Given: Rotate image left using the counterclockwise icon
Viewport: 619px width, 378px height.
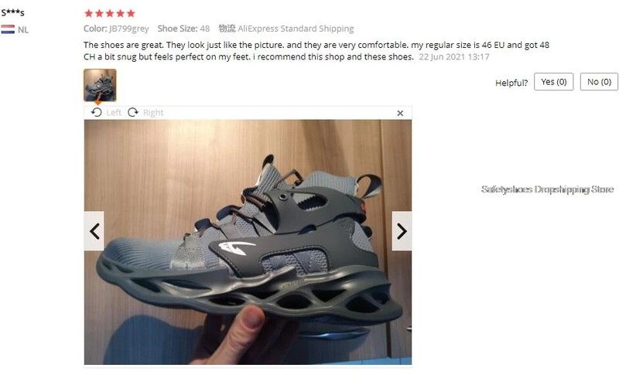Looking at the screenshot, I should pos(96,112).
